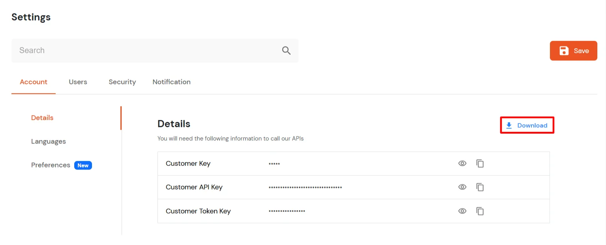The width and height of the screenshot is (606, 245).
Task: Open the Languages section in the sidebar
Action: pos(48,141)
